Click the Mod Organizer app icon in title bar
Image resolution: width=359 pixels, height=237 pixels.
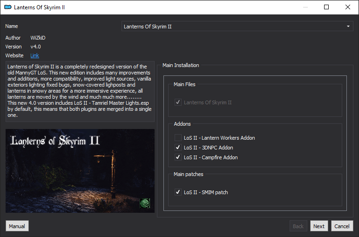click(8, 7)
